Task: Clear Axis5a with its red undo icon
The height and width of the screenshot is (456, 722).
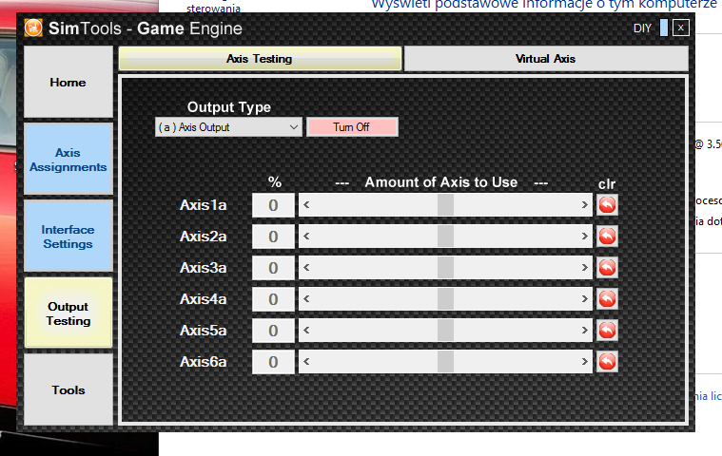Action: (607, 330)
